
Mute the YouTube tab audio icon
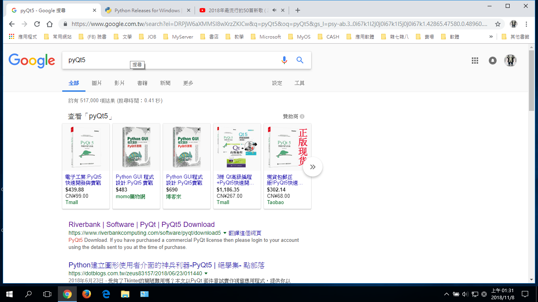click(275, 10)
